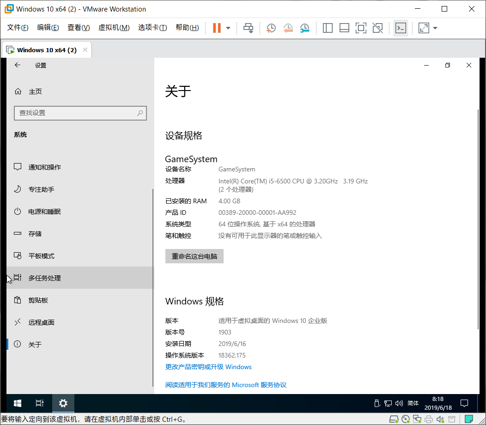Open the power options dropdown beside pause

228,28
